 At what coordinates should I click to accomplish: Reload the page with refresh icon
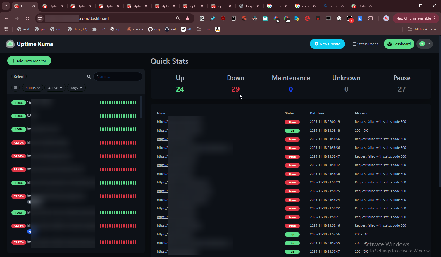tap(27, 18)
